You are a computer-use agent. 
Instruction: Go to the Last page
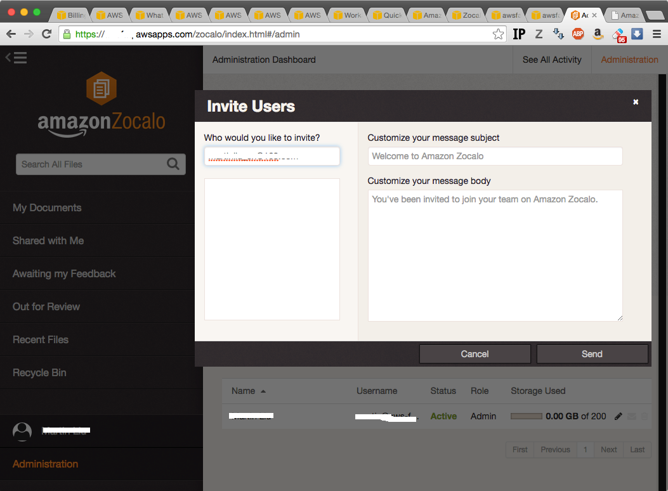tap(638, 450)
